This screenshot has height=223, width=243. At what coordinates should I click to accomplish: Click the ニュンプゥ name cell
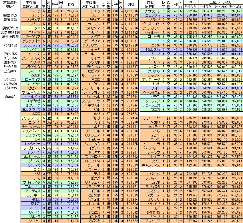[x=150, y=15]
